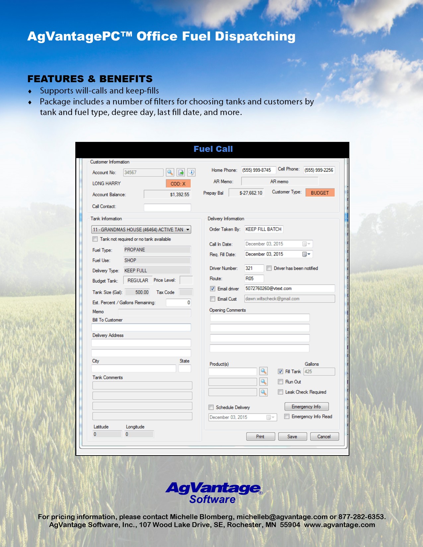The image size is (423, 547).
Task: Expand the Schedule Delivery date picker
Action: coord(271,417)
